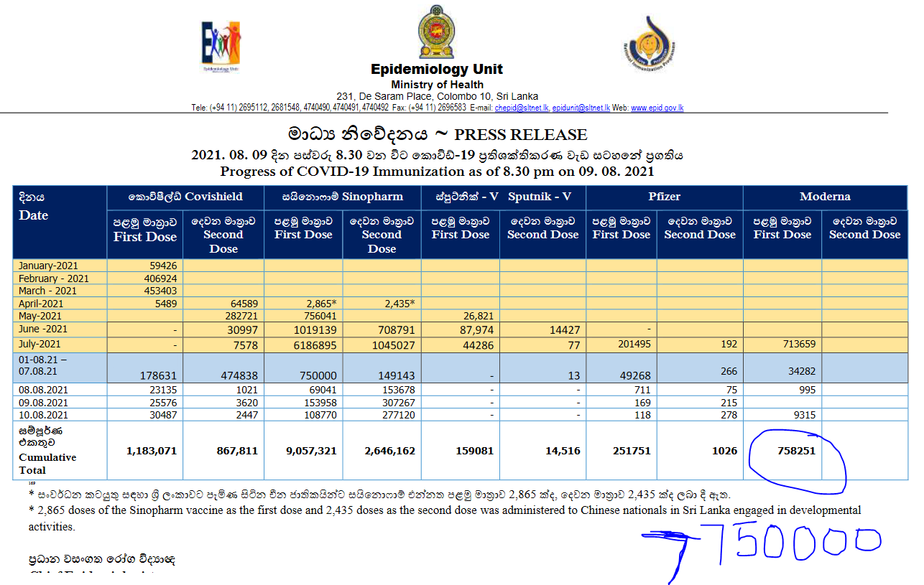Select the "January-2021" row label
Screen dimensions: 924x585
(48, 266)
